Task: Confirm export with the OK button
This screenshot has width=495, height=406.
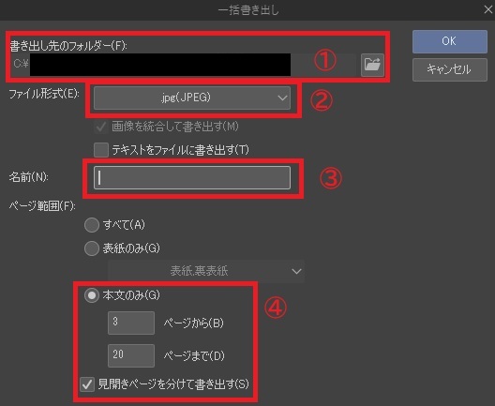Action: (x=450, y=41)
